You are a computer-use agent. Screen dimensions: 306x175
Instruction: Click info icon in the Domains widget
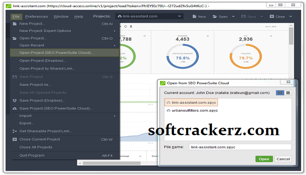point(208,36)
